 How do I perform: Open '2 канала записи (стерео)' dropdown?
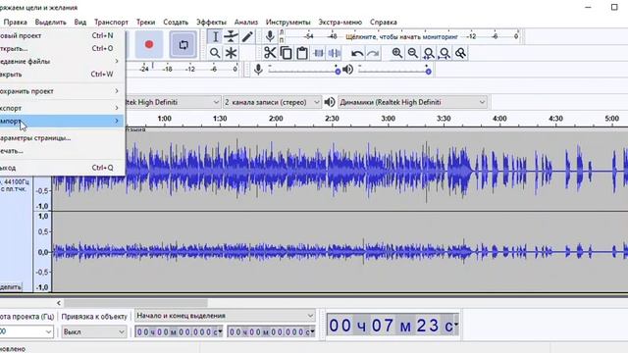click(272, 102)
